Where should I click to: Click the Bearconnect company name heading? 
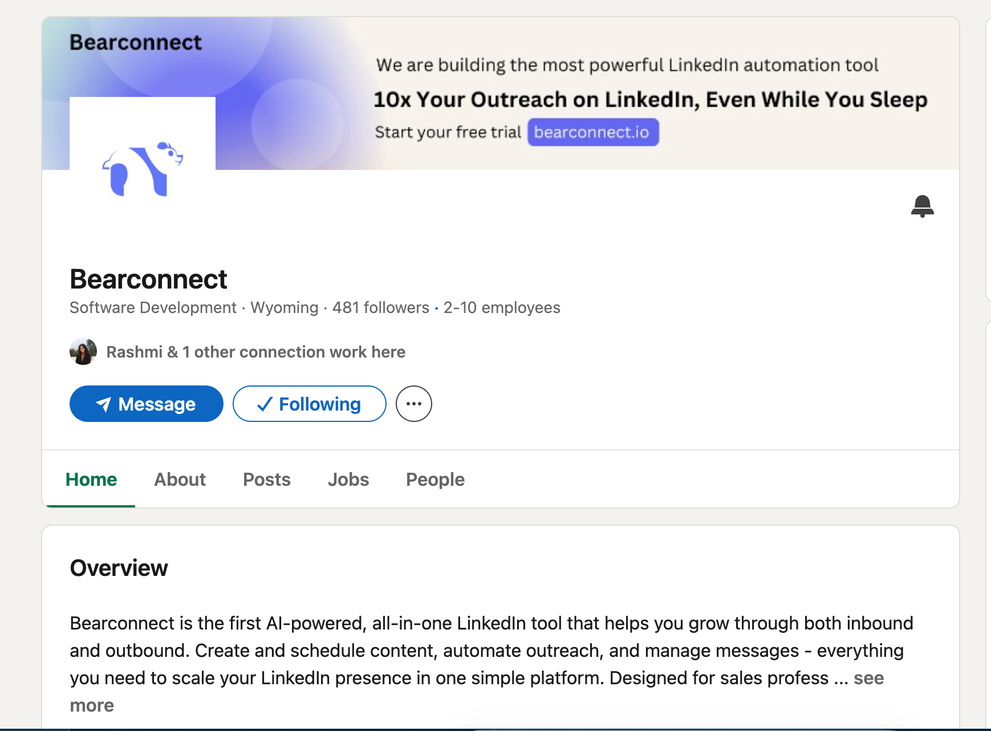(148, 279)
